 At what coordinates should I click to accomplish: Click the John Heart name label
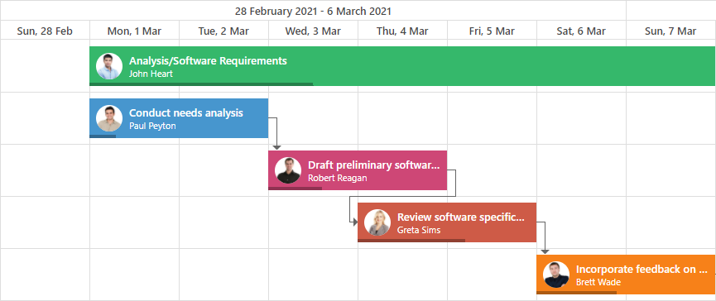click(151, 74)
